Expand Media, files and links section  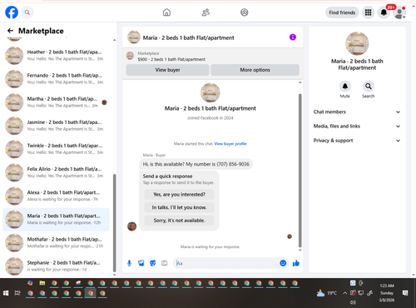(357, 127)
